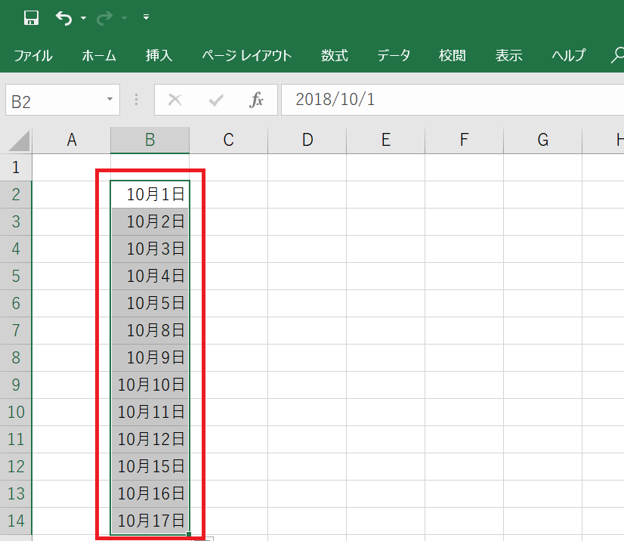Viewport: 624px width, 541px height.
Task: Click the Undo arrow icon
Action: 63,17
